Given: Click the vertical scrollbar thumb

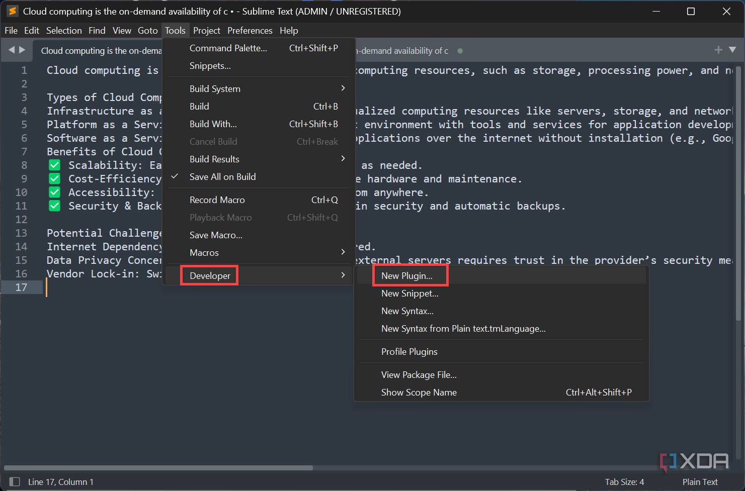Looking at the screenshot, I should [739, 193].
